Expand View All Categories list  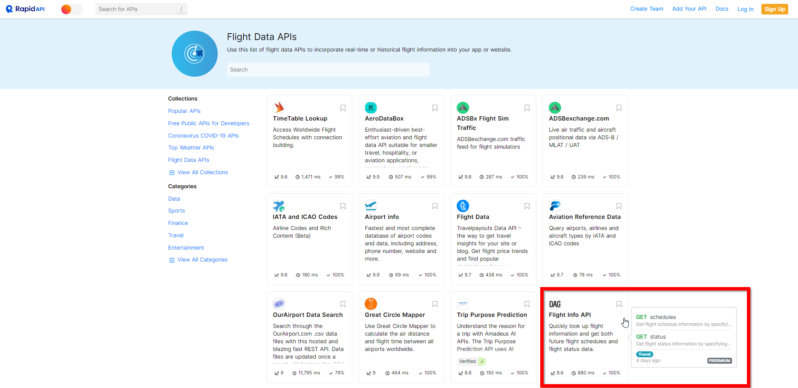202,260
